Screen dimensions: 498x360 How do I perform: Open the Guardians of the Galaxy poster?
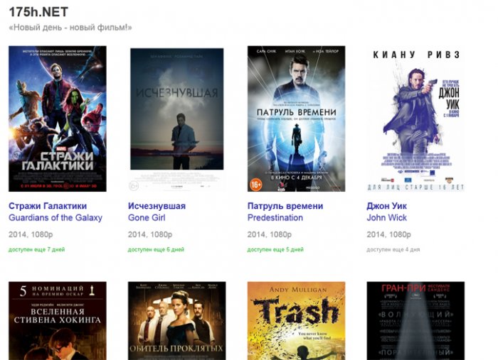[x=58, y=119]
